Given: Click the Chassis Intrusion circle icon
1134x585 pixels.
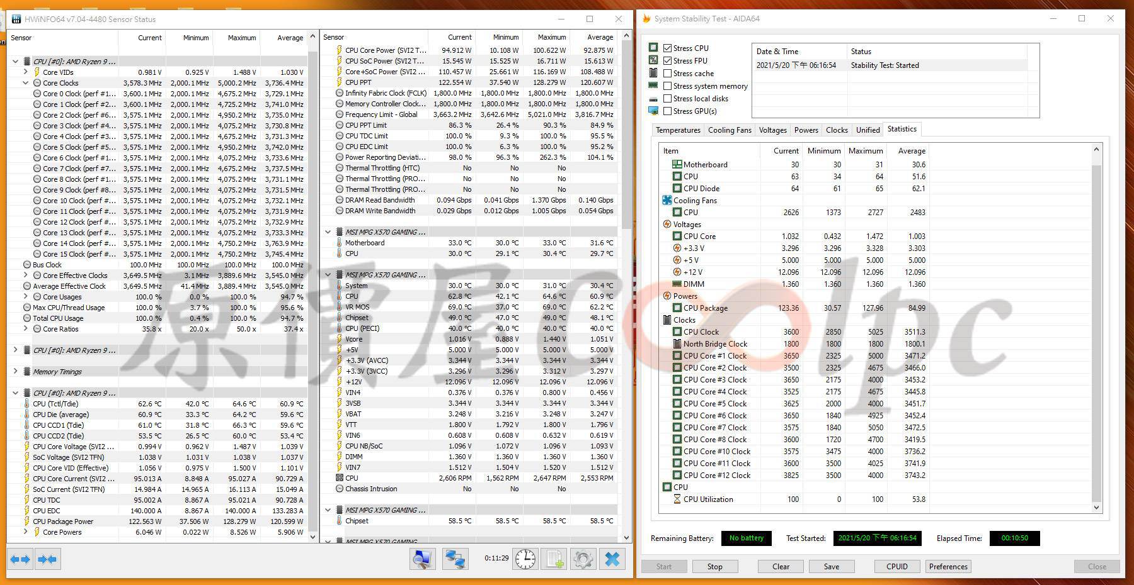Looking at the screenshot, I should tap(340, 489).
